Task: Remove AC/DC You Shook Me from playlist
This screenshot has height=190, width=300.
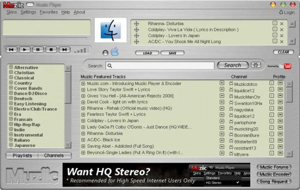Action: pyautogui.click(x=282, y=42)
